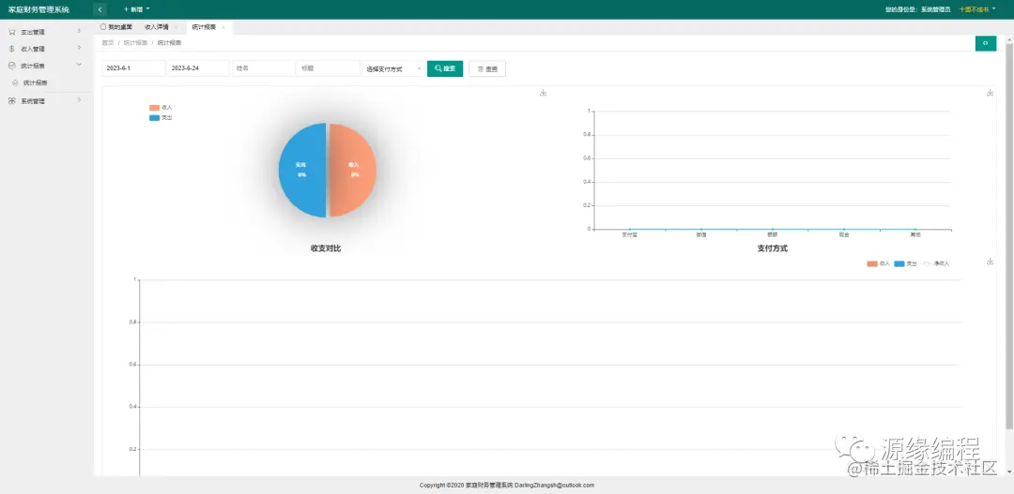This screenshot has width=1014, height=494.
Task: Click the 重置 reset button
Action: [487, 68]
